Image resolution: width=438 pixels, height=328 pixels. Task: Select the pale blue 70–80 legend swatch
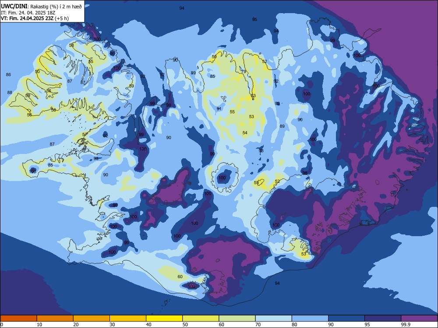[x=273, y=318]
